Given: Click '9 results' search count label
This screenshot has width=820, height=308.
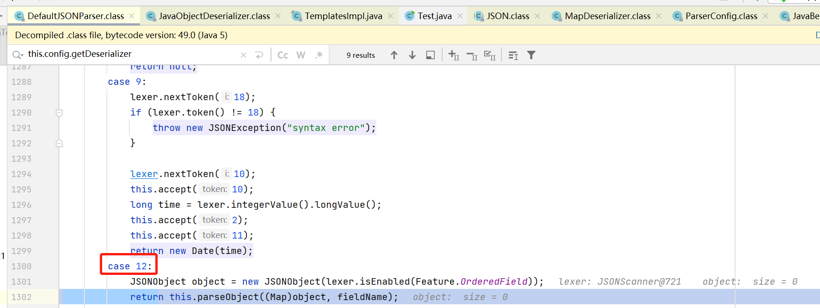Looking at the screenshot, I should tap(361, 55).
